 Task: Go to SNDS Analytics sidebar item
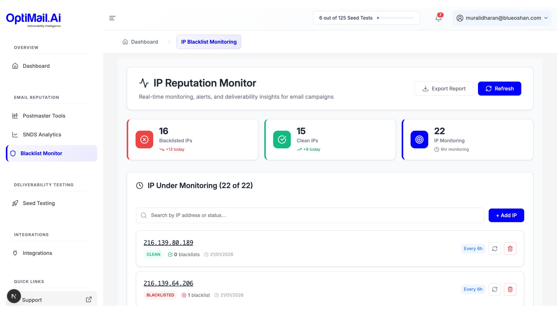click(42, 134)
